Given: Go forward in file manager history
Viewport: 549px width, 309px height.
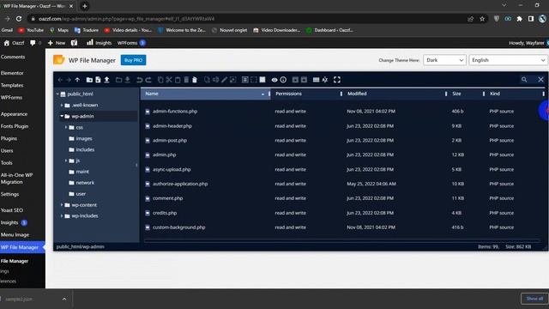Looking at the screenshot, I should (69, 80).
